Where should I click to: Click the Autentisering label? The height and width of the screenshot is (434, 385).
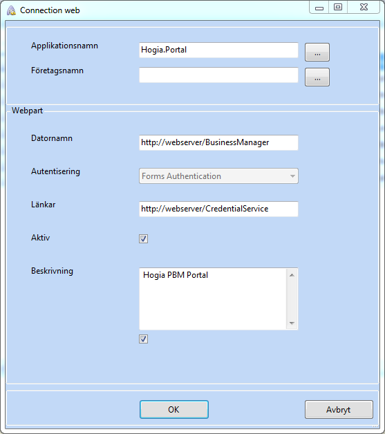click(55, 171)
